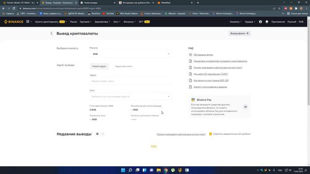The height and width of the screenshot is (174, 310).
Task: Open the user profile account icon
Action: [x=261, y=22]
